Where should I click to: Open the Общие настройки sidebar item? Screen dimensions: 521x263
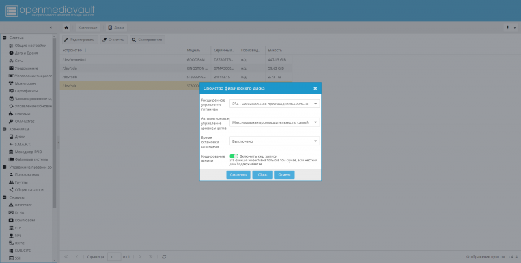27,46
